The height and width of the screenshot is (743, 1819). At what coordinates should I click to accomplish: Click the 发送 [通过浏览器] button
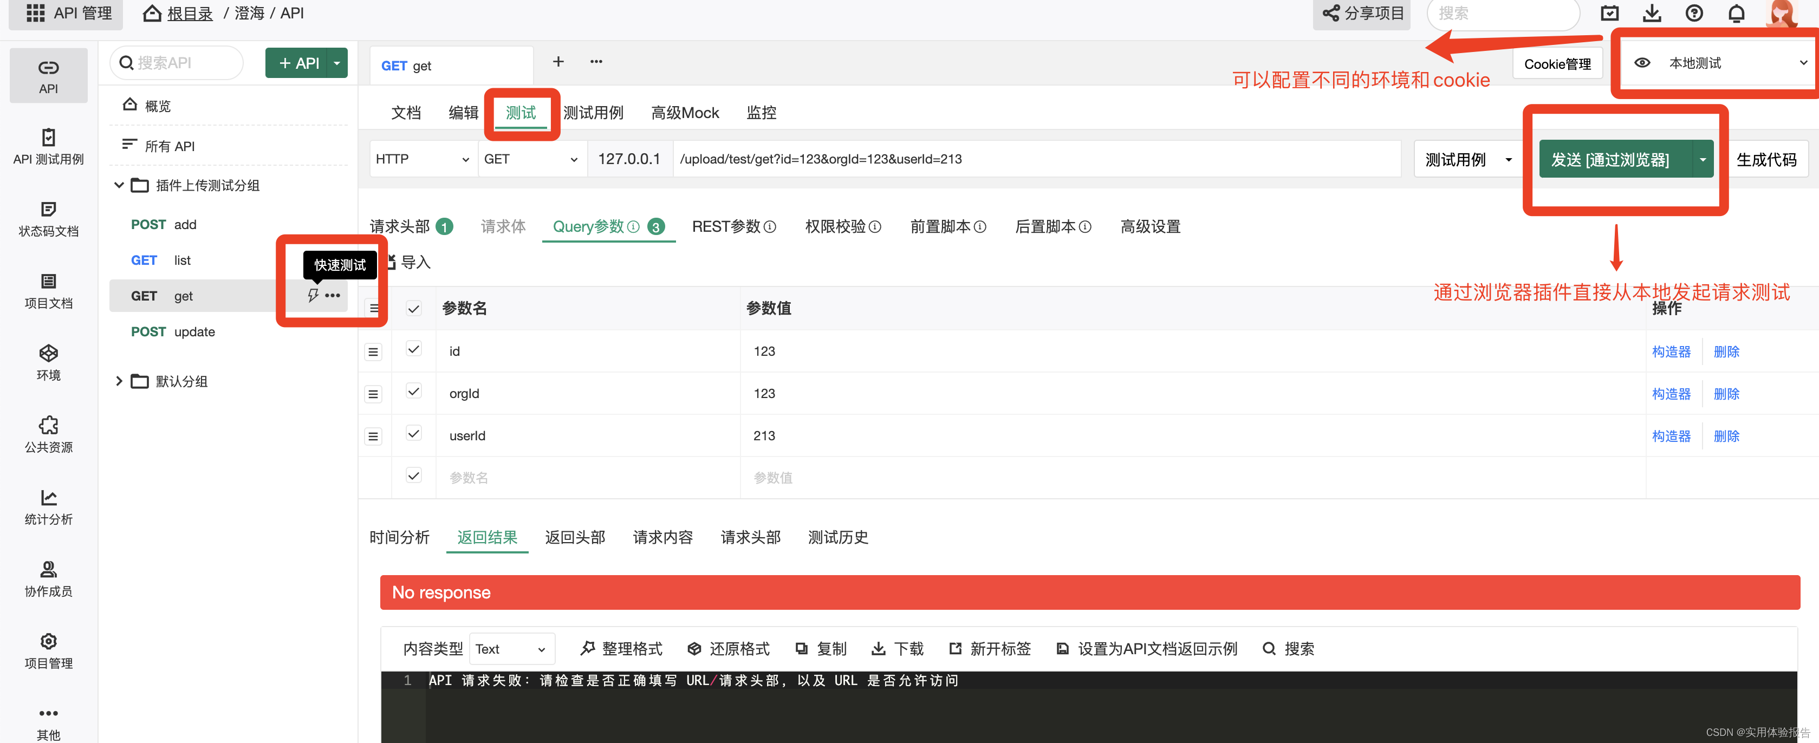(x=1609, y=160)
